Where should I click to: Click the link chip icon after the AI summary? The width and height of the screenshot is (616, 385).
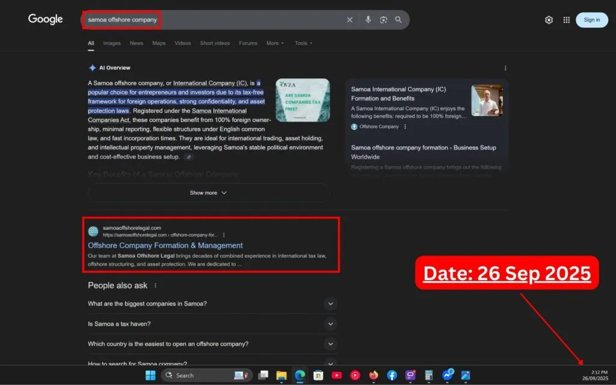click(189, 157)
